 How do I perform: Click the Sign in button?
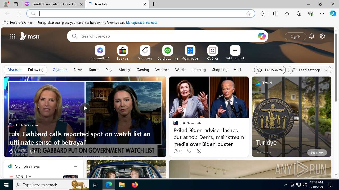(296, 36)
